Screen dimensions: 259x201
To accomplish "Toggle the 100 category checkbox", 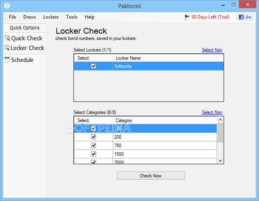I will click(93, 128).
